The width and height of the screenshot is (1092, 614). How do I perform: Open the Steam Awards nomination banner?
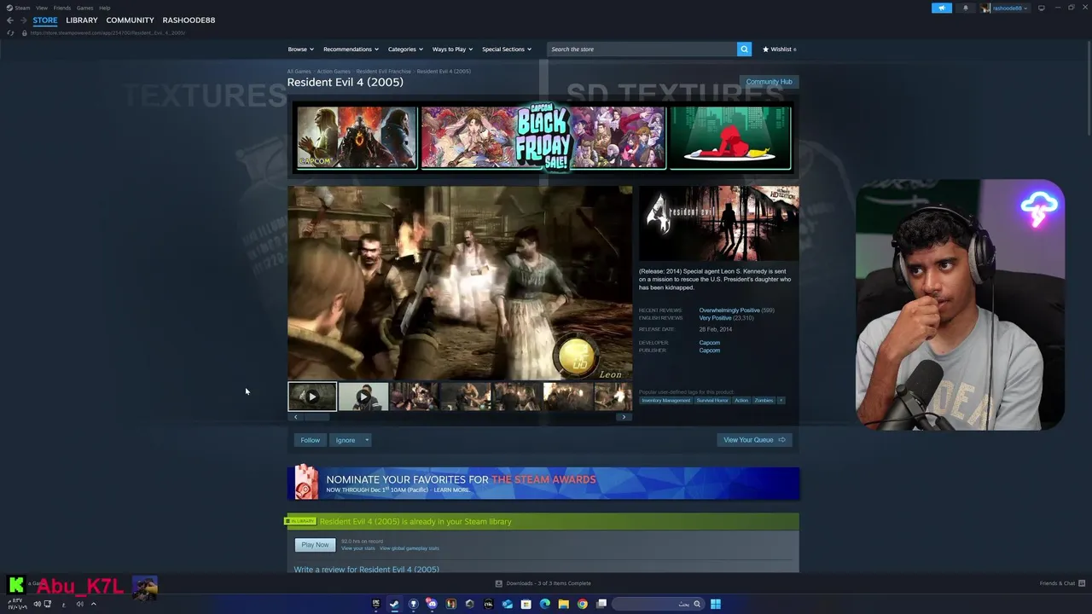tap(543, 484)
